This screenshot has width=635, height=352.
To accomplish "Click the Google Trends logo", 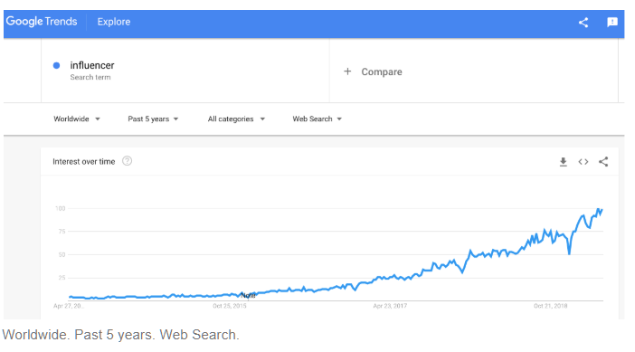I will [x=42, y=22].
